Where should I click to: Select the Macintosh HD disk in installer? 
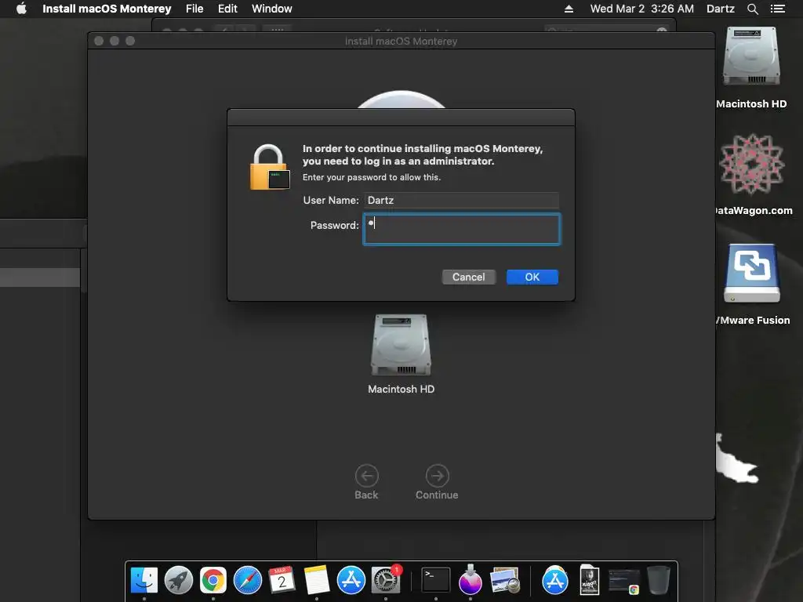(401, 344)
